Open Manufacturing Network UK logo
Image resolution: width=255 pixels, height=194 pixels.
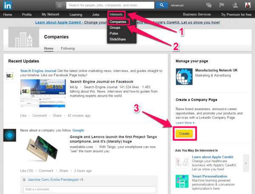tap(184, 77)
